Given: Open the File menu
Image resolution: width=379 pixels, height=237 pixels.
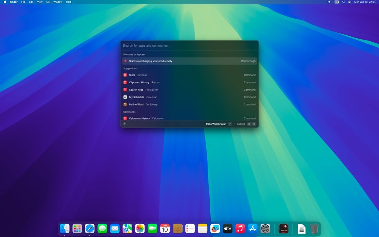Looking at the screenshot, I should [23, 2].
